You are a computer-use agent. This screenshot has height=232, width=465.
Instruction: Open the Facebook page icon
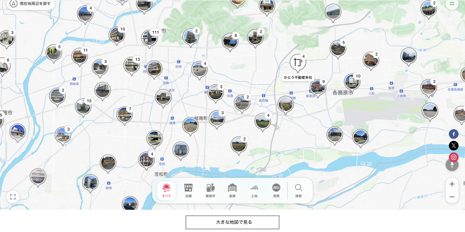coord(454,134)
